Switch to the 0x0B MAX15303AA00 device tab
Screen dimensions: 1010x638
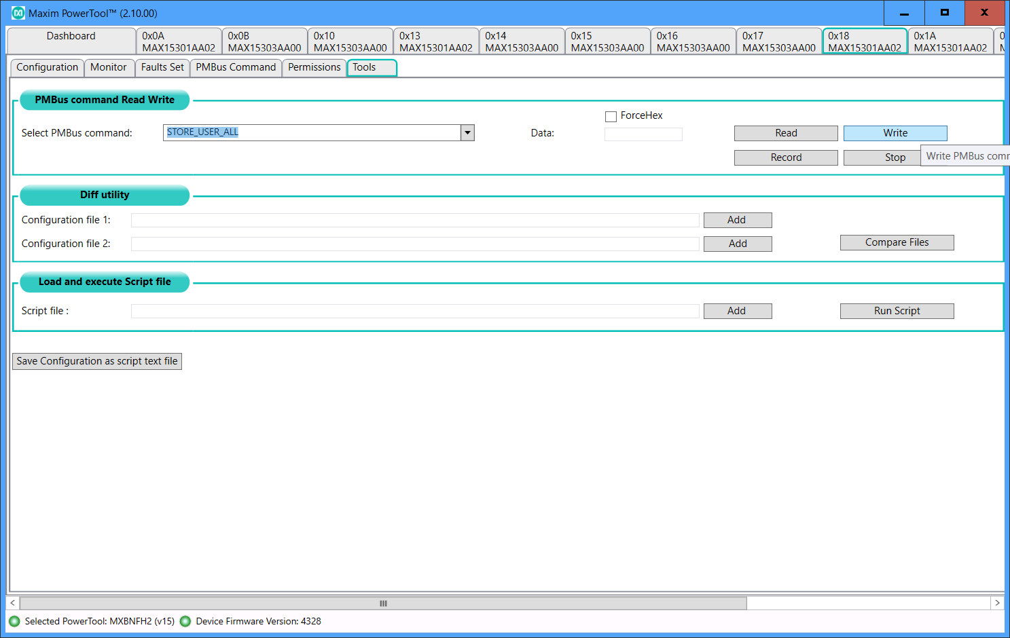click(264, 41)
